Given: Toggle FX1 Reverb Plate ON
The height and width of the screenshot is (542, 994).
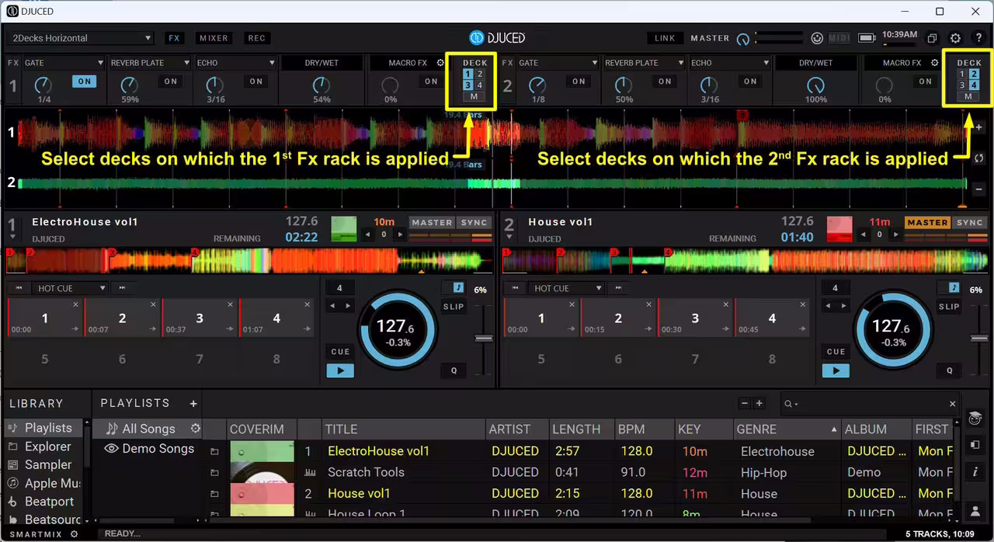Looking at the screenshot, I should (170, 81).
